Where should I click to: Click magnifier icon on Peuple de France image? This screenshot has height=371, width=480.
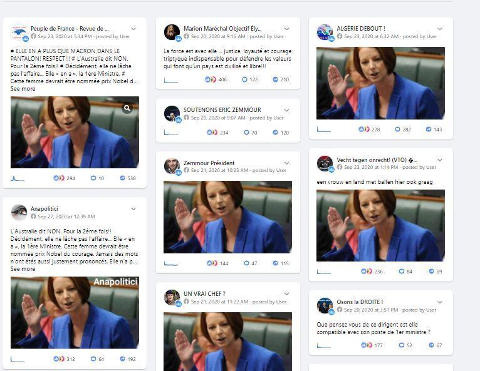[x=127, y=108]
